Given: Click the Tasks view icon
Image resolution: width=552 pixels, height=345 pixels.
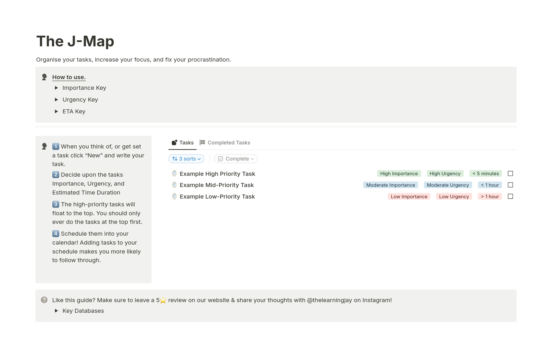Looking at the screenshot, I should coord(174,142).
